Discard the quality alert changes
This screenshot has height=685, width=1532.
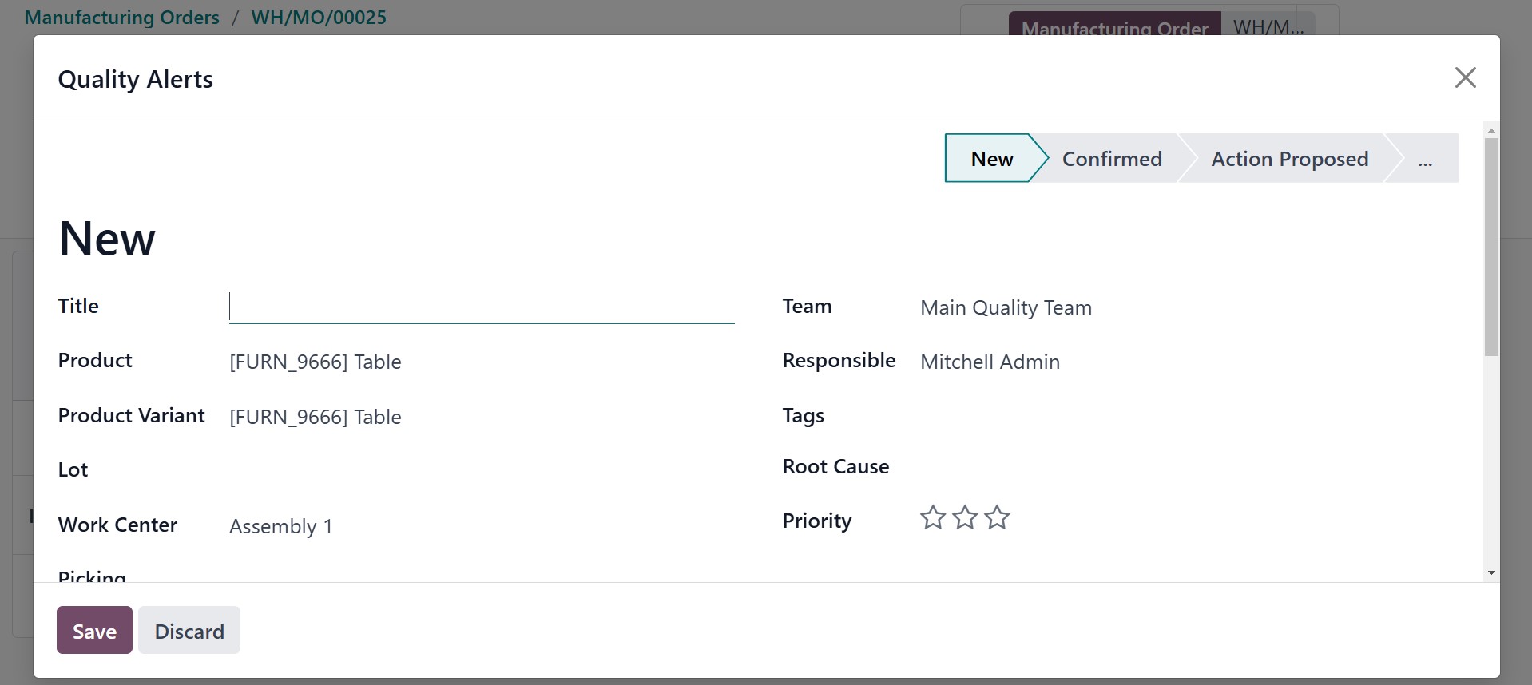[189, 631]
